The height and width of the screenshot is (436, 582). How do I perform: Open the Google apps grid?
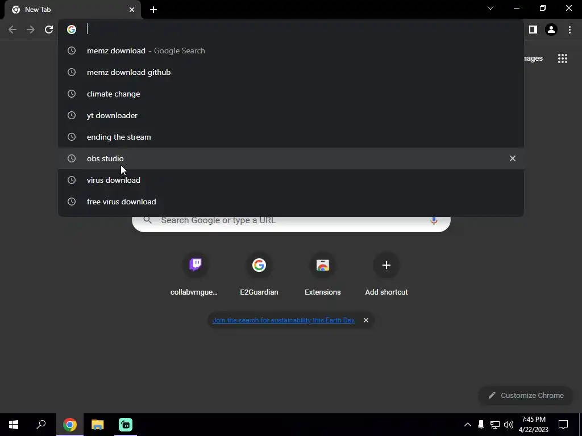pyautogui.click(x=562, y=58)
